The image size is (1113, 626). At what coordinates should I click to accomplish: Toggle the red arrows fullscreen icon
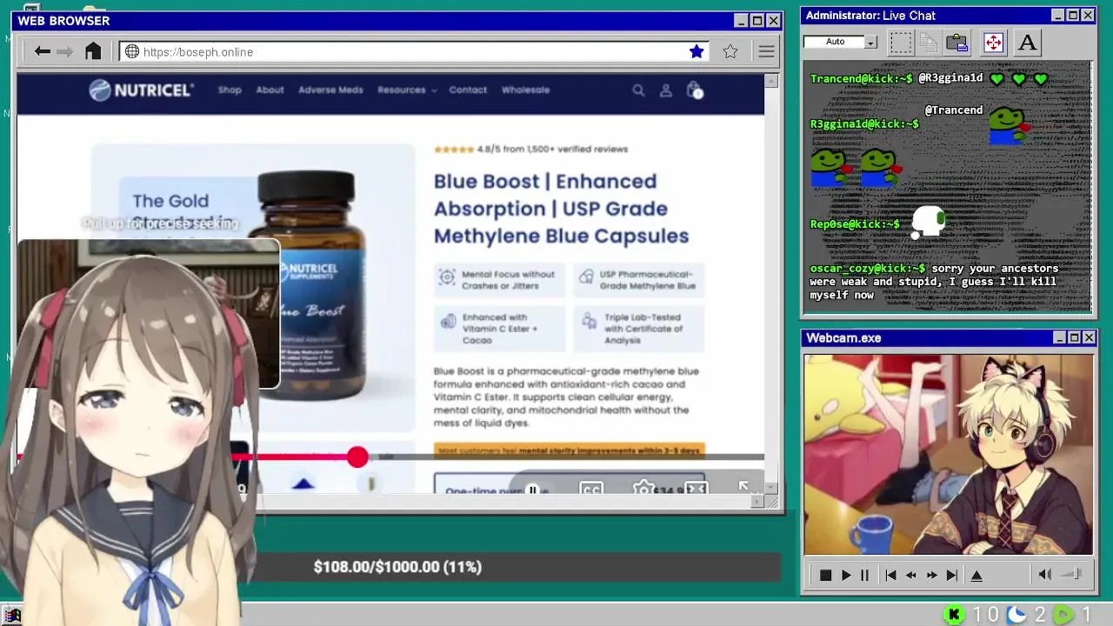993,42
